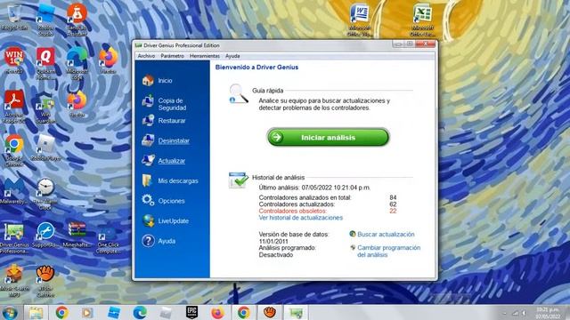Click Bienvenido a Driver Genius heading
Image resolution: width=570 pixels, height=320 pixels.
point(256,68)
